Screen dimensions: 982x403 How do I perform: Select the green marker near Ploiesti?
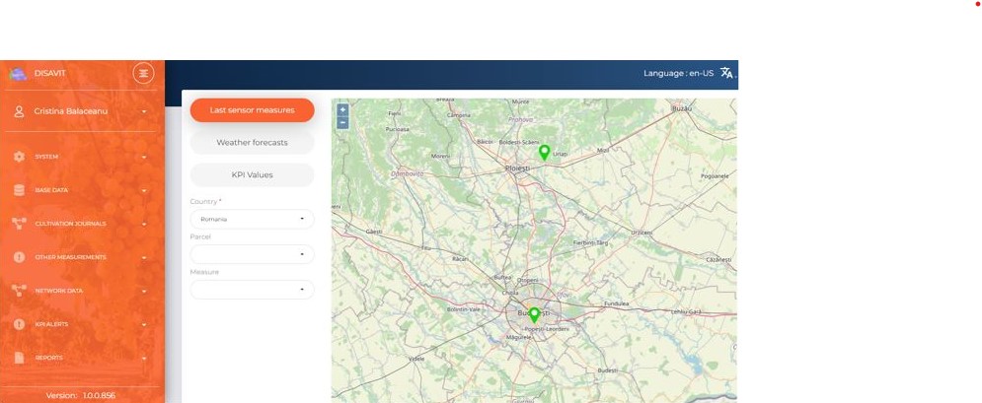(545, 153)
